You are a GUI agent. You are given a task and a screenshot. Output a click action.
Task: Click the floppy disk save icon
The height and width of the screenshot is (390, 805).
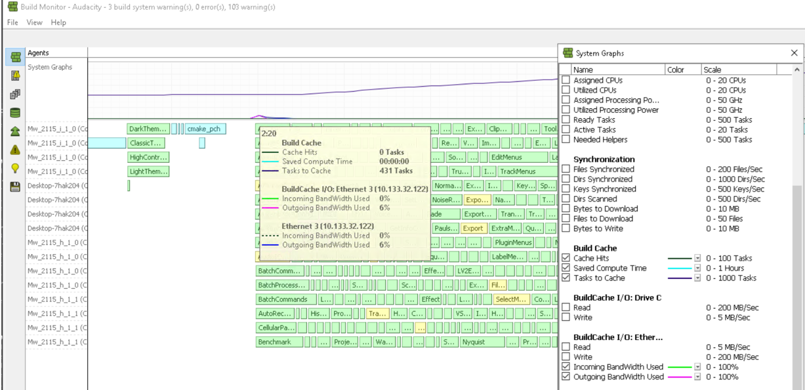[x=14, y=186]
